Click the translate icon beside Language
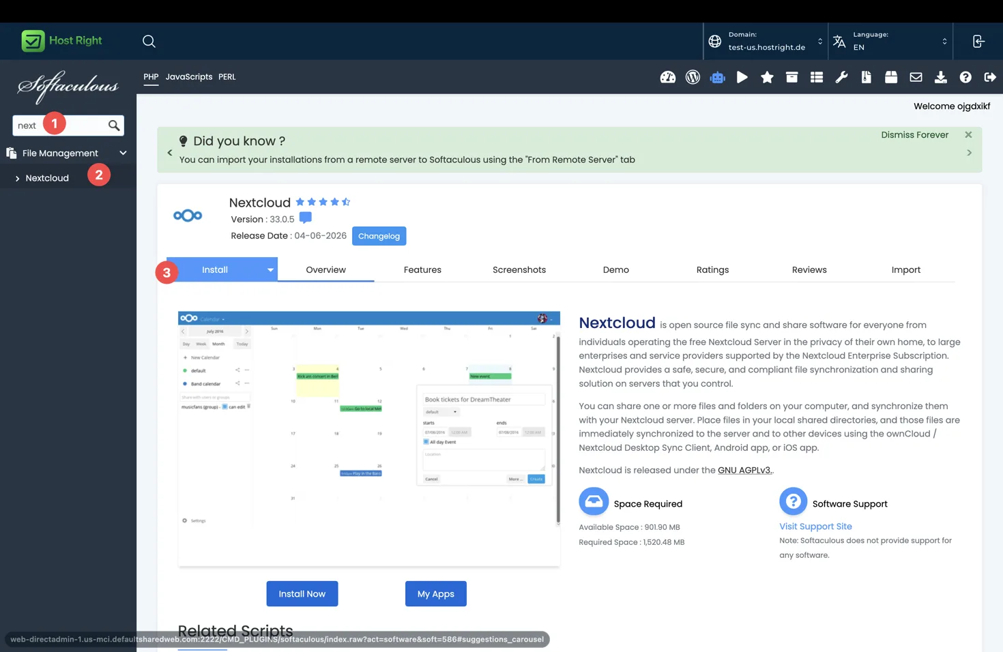The height and width of the screenshot is (652, 1003). pyautogui.click(x=839, y=41)
